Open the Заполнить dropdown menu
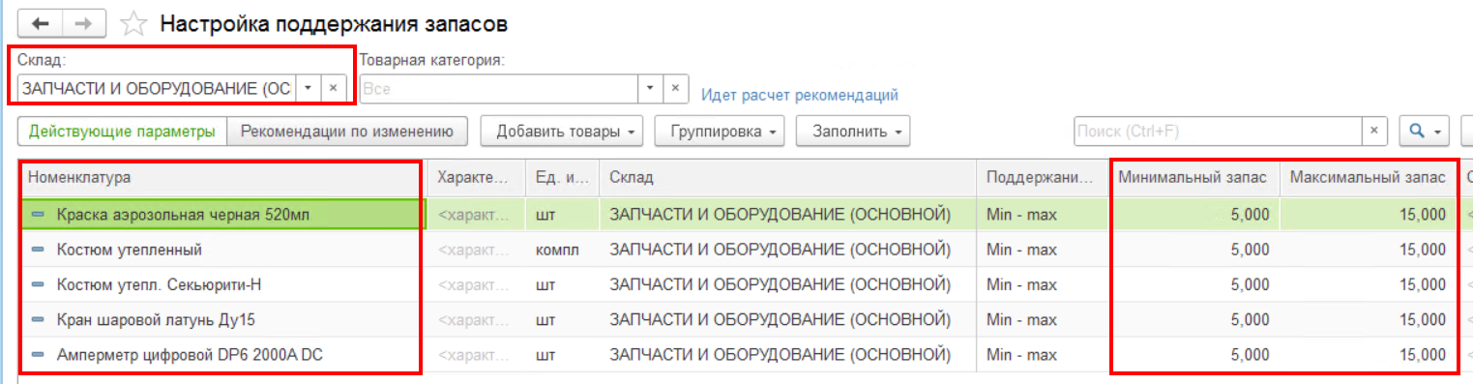Viewport: 1473px width, 384px height. (853, 131)
